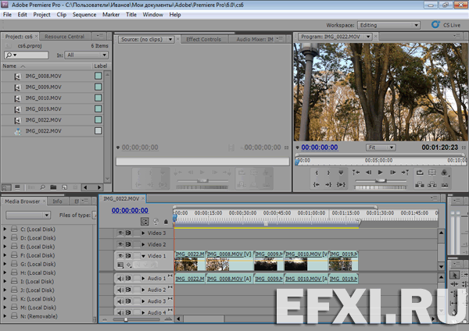Mute Audio 2 track output
This screenshot has width=469, height=331.
(x=120, y=290)
